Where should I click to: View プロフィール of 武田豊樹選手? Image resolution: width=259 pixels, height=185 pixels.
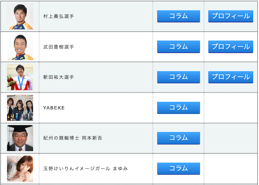pyautogui.click(x=231, y=47)
